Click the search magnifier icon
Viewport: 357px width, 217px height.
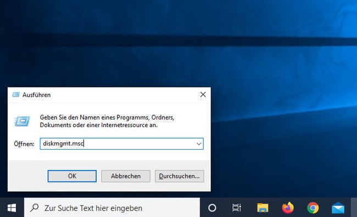[35, 208]
